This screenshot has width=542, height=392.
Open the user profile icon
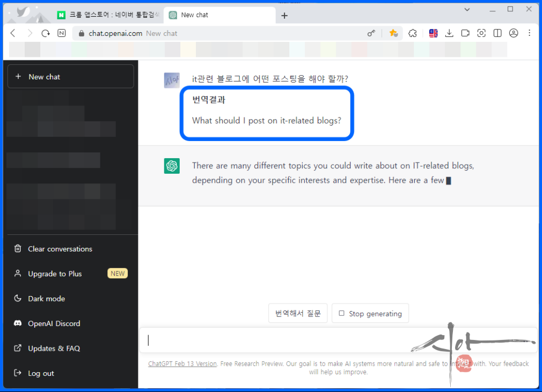[514, 33]
